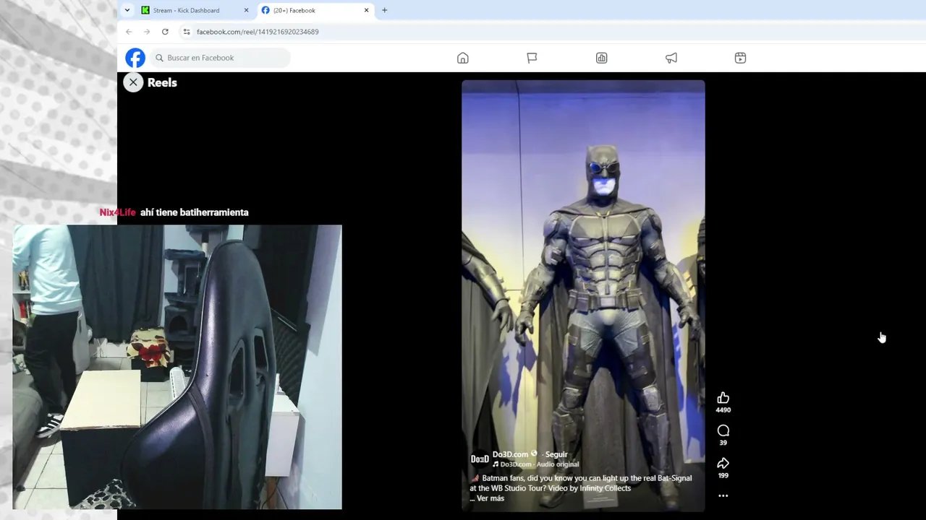Go to the Facebook Home feed icon
926x520 pixels.
463,58
